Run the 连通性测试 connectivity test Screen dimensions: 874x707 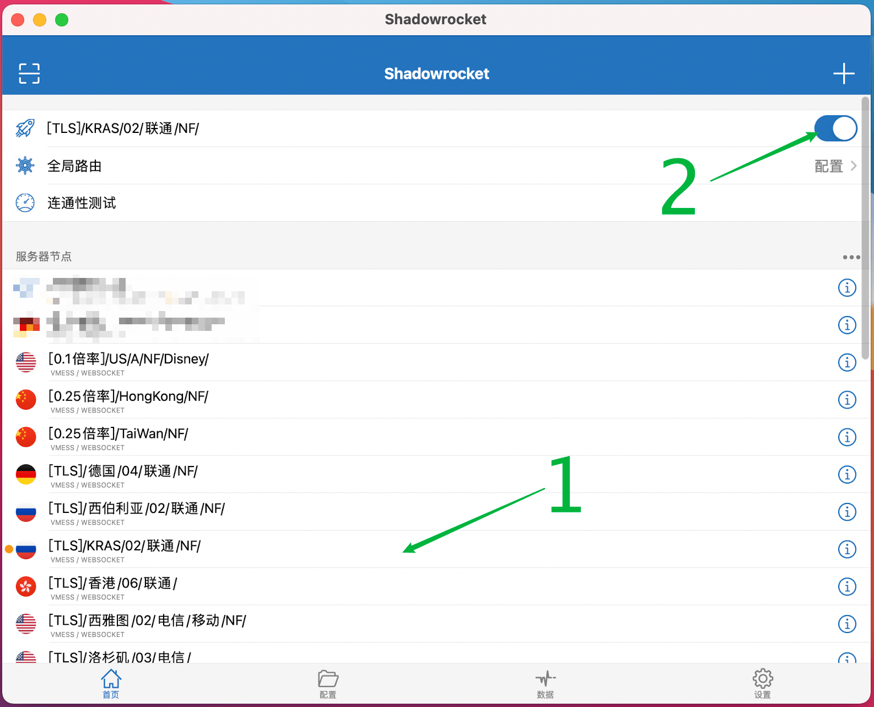tap(82, 203)
